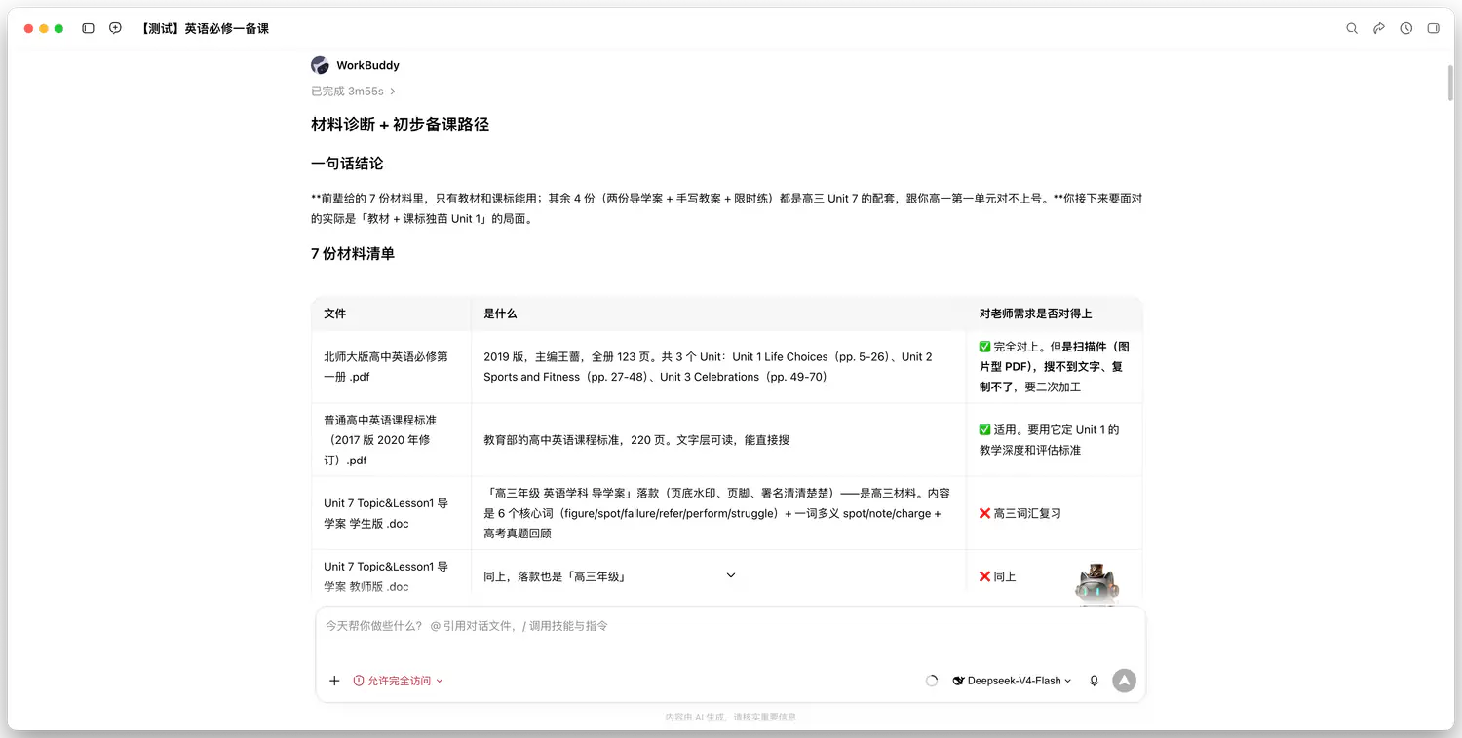This screenshot has height=738, width=1462.
Task: Click heading 一句话结论
Action: pos(347,164)
